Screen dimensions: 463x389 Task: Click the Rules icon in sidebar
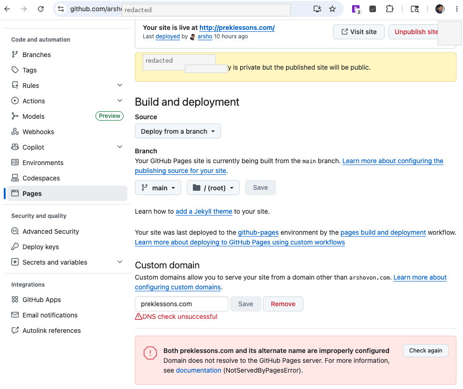tap(15, 85)
